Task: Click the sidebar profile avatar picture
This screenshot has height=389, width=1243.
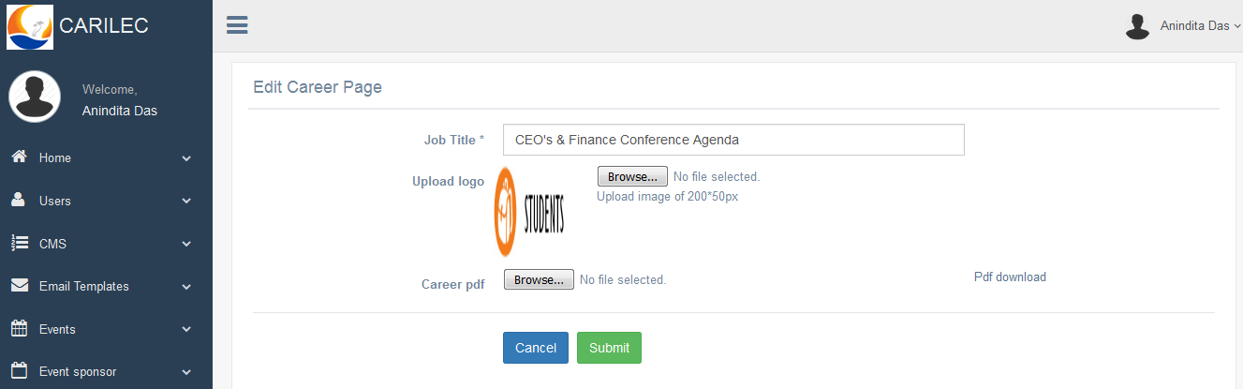Action: click(x=35, y=97)
